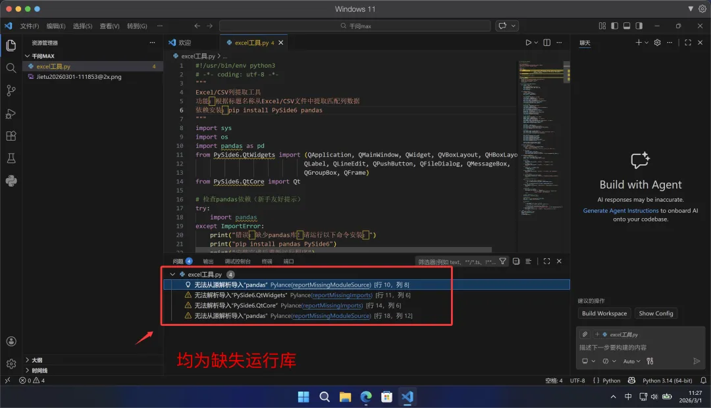Open new chat dropdown chevron

pyautogui.click(x=646, y=43)
